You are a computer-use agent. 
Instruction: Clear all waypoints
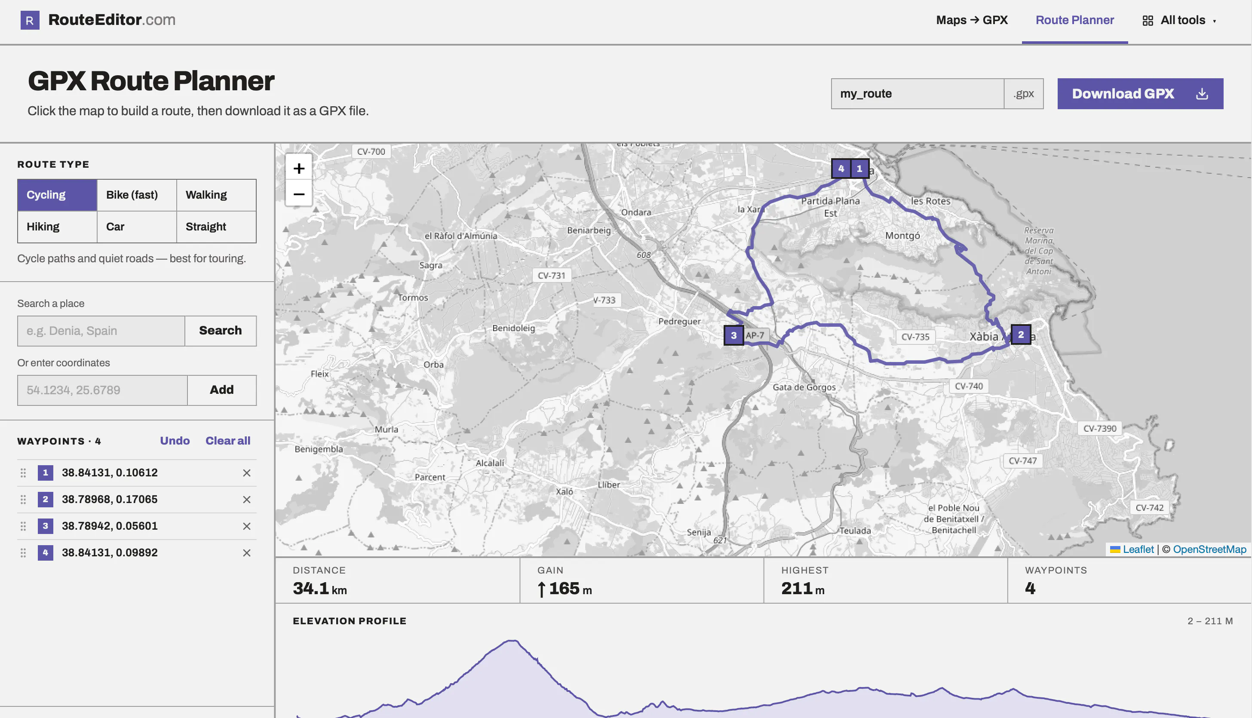(228, 441)
